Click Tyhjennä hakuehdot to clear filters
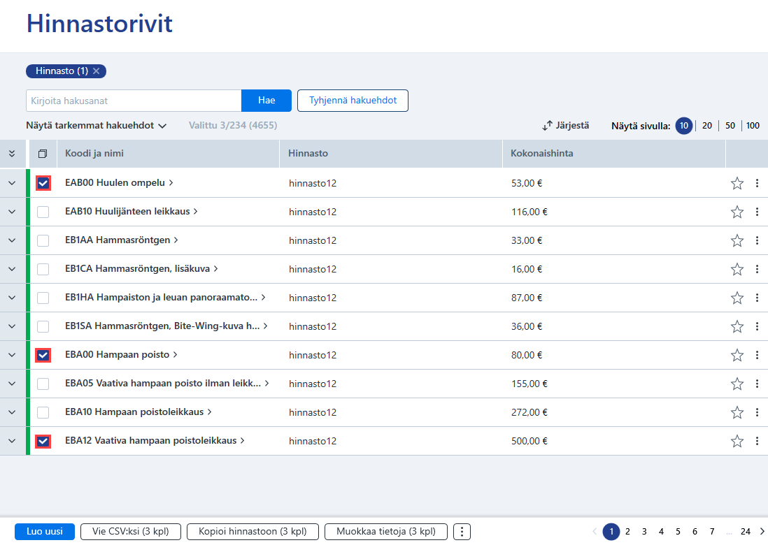Image resolution: width=768 pixels, height=545 pixels. click(x=353, y=101)
